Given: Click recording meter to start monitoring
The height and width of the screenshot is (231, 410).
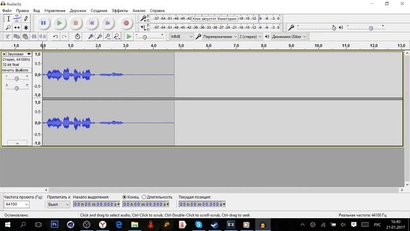Looking at the screenshot, I should (215, 19).
